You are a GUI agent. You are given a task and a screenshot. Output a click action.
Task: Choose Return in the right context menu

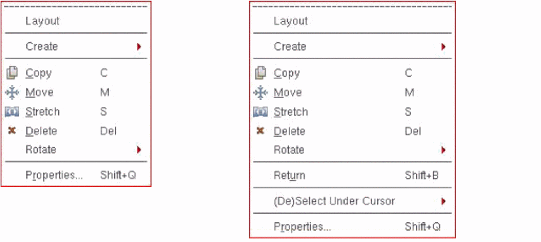tap(289, 175)
